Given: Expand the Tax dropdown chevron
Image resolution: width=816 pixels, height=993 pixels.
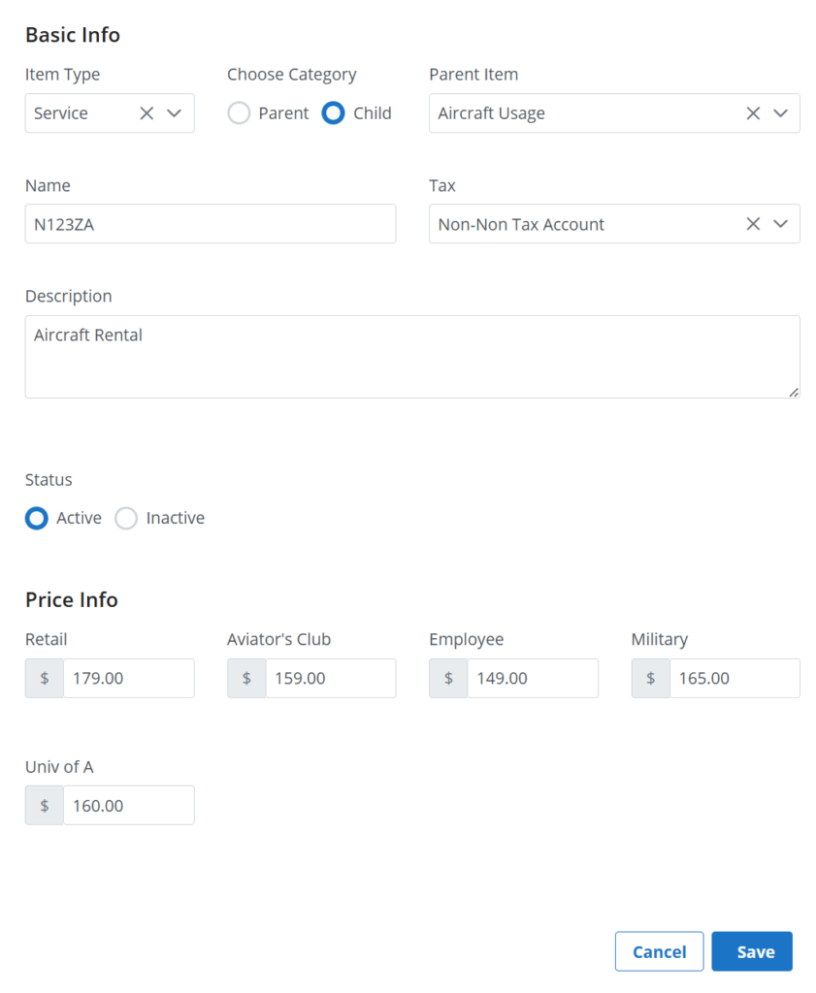Looking at the screenshot, I should click(780, 224).
